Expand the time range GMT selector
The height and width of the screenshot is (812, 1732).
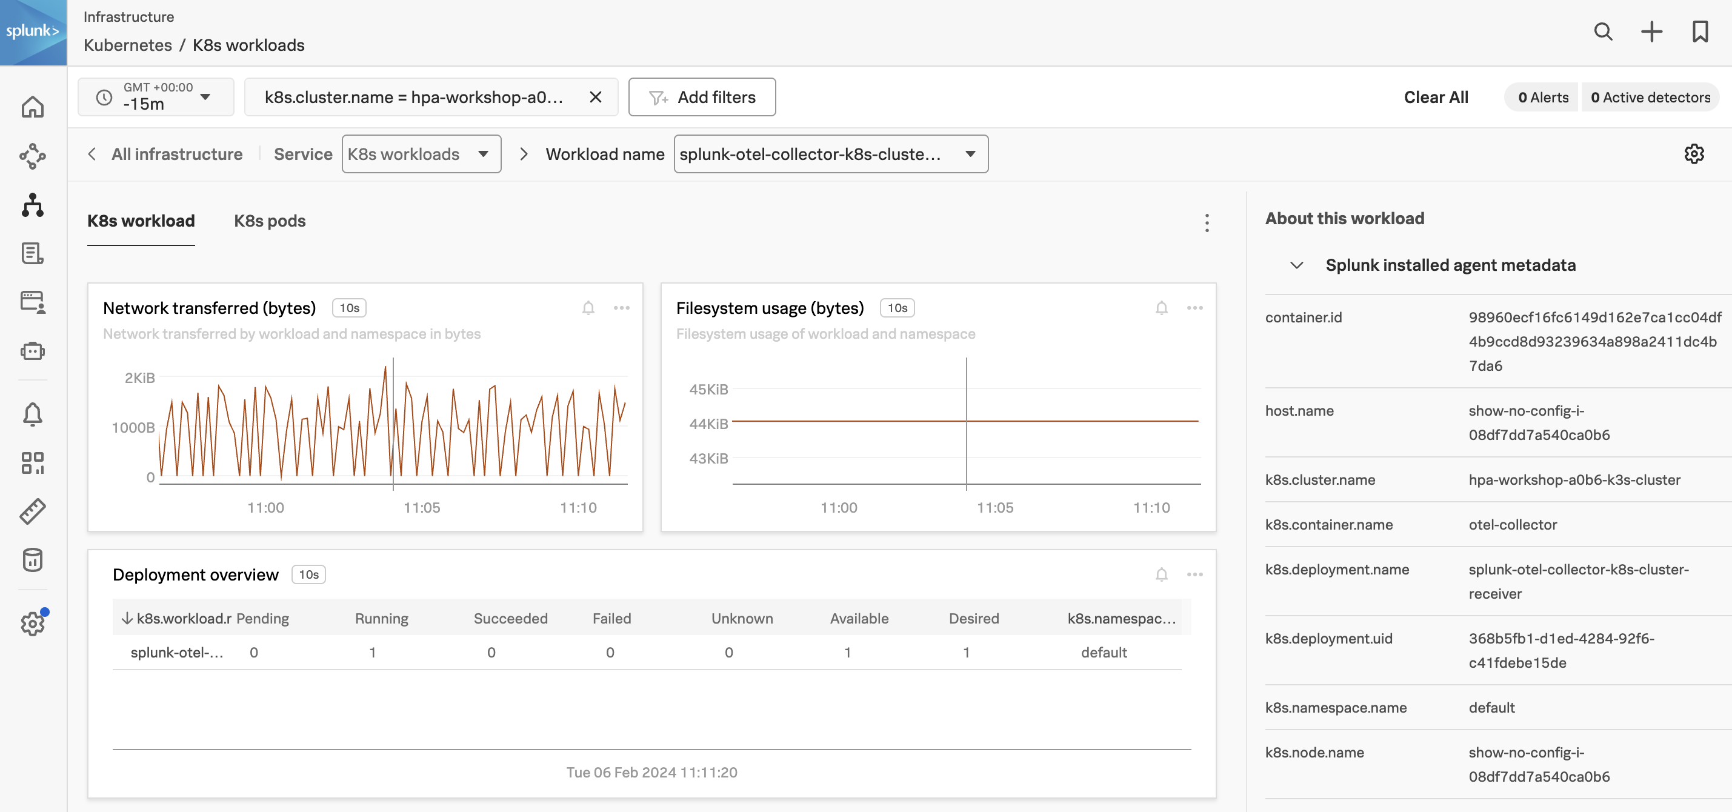click(x=155, y=96)
